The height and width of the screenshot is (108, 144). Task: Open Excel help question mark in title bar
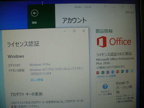105,7
